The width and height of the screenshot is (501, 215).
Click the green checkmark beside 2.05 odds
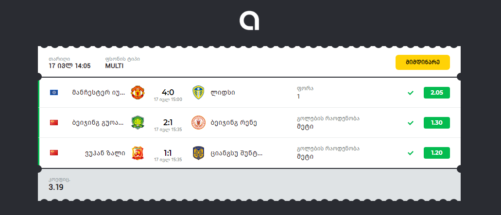coord(411,93)
